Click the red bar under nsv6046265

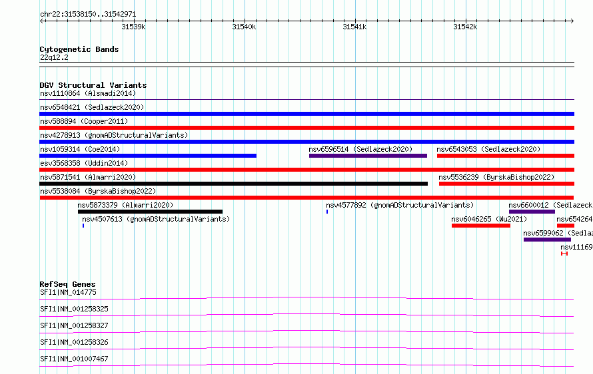(x=480, y=226)
